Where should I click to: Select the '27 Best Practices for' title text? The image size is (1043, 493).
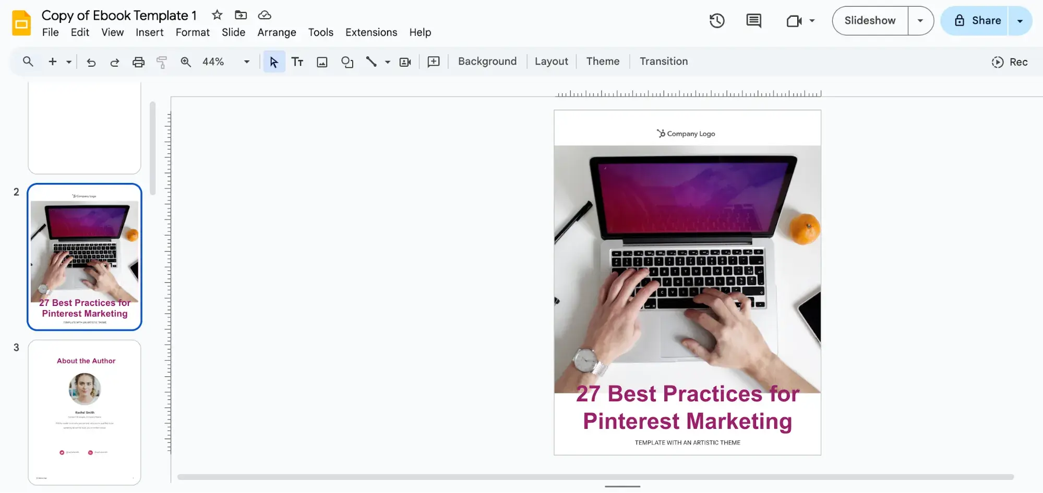coord(688,394)
